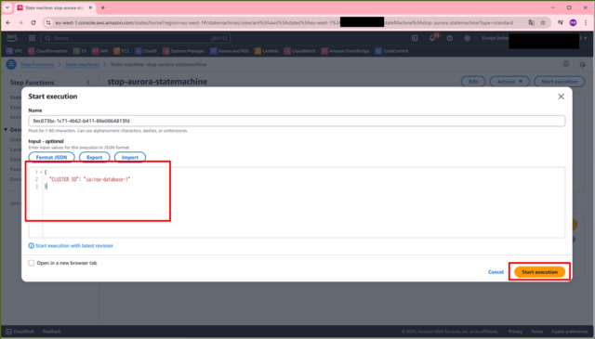The image size is (595, 339).
Task: Click the Edit button on state machine page
Action: pos(473,82)
